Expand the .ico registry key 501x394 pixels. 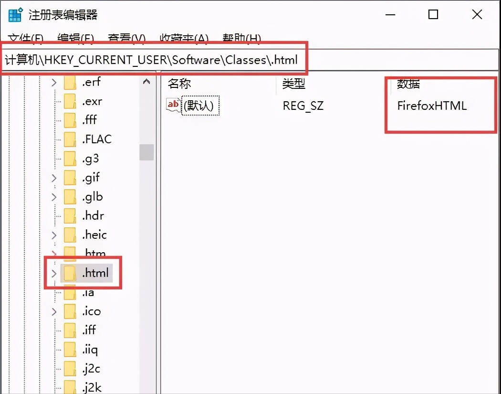tap(54, 311)
